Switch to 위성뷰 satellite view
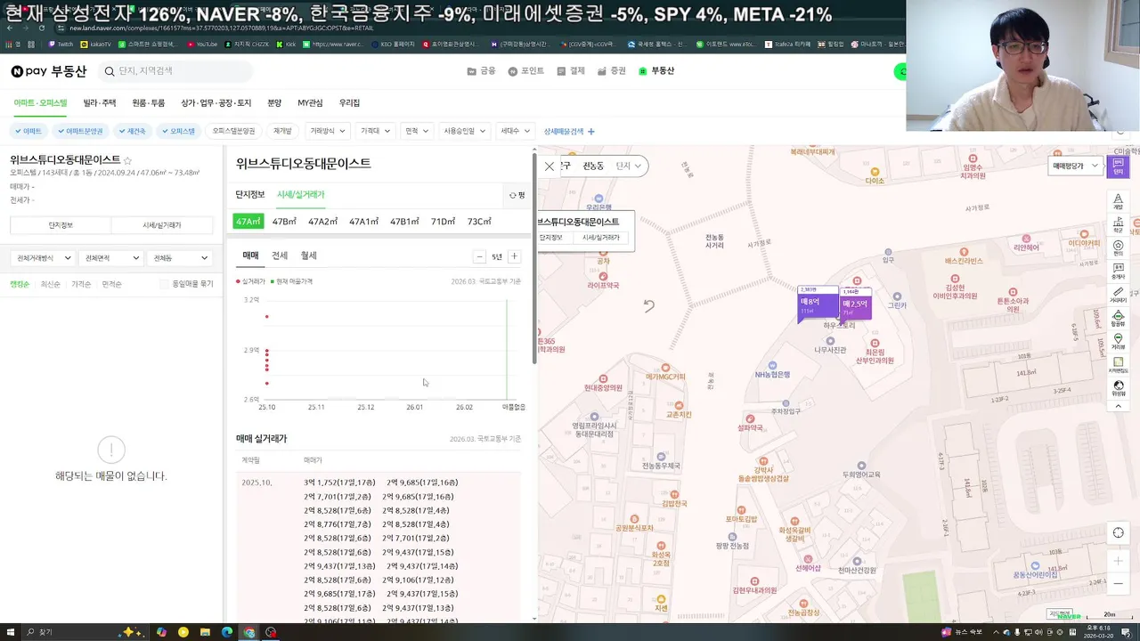This screenshot has height=641, width=1140. (x=1119, y=388)
